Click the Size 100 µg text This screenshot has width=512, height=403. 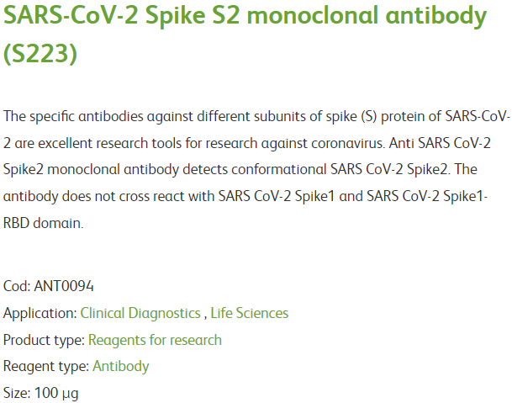(41, 393)
